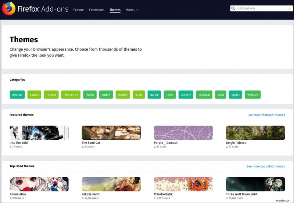This screenshot has height=203, width=294.
Task: Click the #FirefoxBatik title link
Action: click(x=163, y=194)
